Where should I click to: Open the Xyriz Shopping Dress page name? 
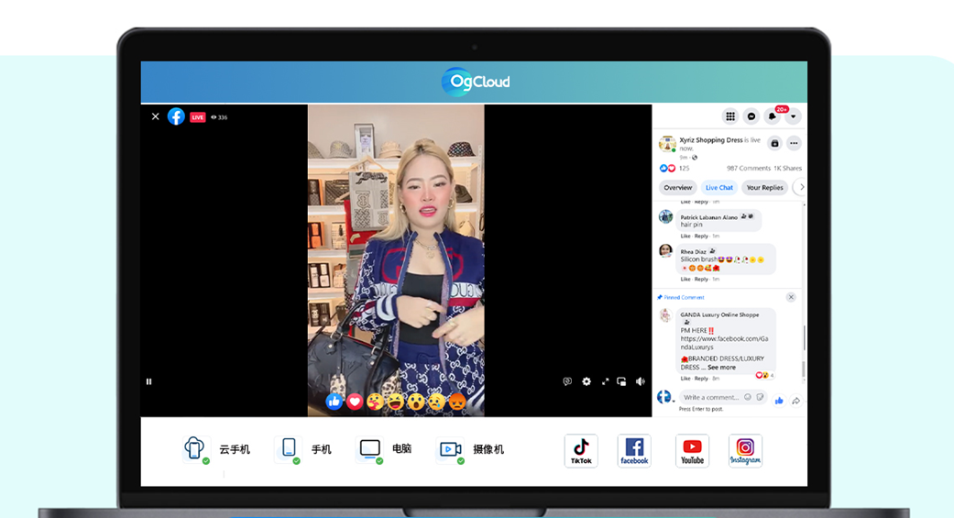pyautogui.click(x=710, y=140)
